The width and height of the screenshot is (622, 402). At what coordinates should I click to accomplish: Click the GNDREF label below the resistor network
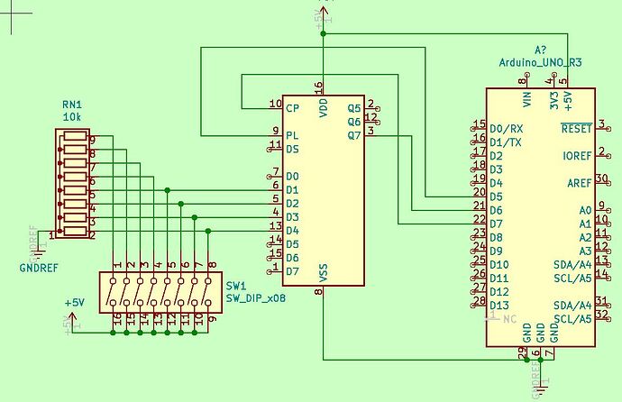click(x=39, y=268)
